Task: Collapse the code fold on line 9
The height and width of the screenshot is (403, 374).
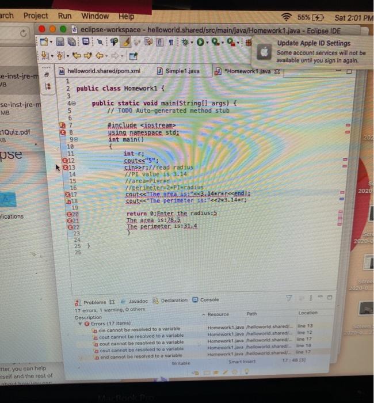Action: click(x=76, y=139)
